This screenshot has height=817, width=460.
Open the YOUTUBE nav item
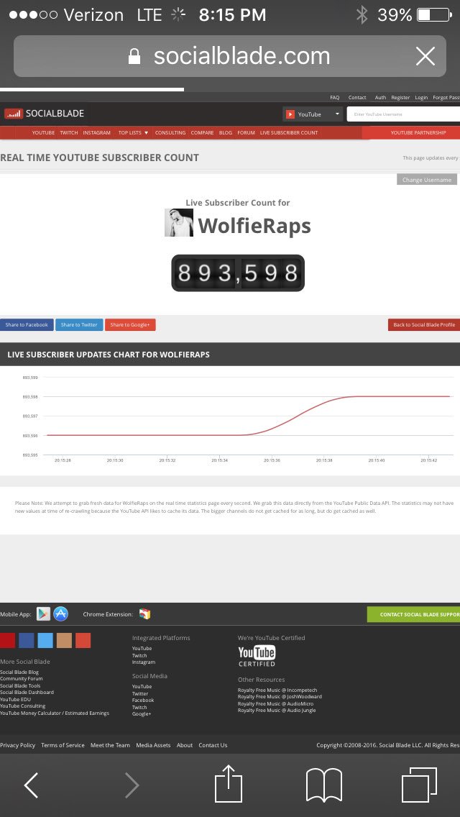pos(43,133)
